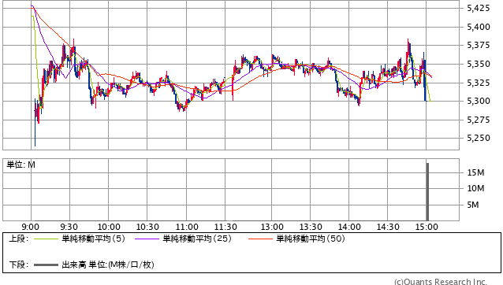503x285 pixels.
Task: Click the 11:30 time axis label
Action: (225, 227)
